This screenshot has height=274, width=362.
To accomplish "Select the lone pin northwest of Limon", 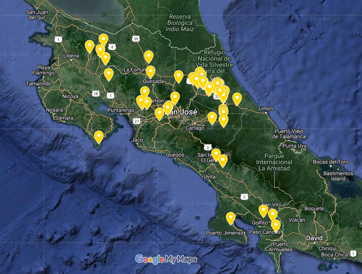I will tap(237, 99).
